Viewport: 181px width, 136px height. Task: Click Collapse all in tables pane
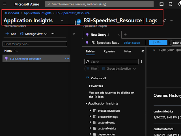[96, 78]
